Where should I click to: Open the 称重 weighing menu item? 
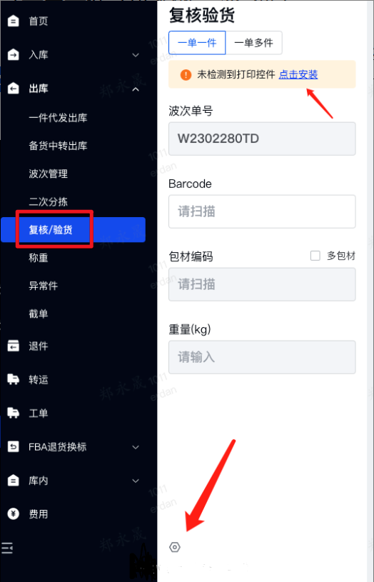pos(39,258)
